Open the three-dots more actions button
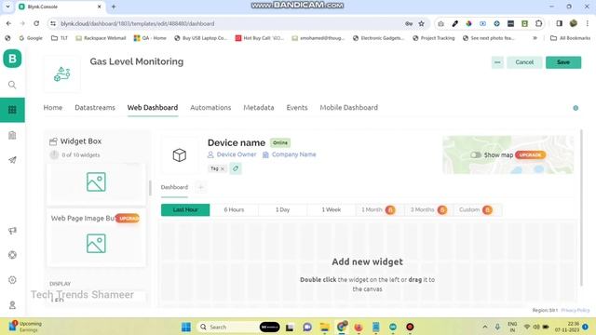Viewport: 596px width, 335px height. click(x=497, y=62)
